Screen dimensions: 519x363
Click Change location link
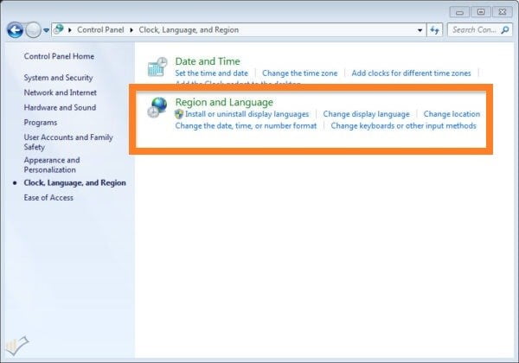[452, 114]
